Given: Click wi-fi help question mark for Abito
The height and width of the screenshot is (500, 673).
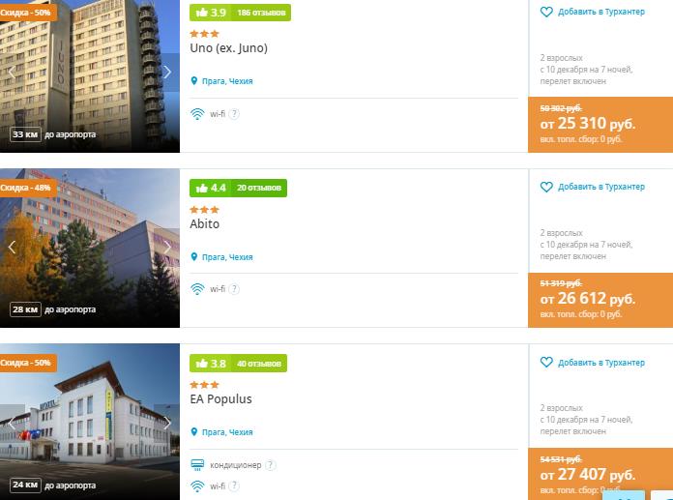Looking at the screenshot, I should 234,289.
